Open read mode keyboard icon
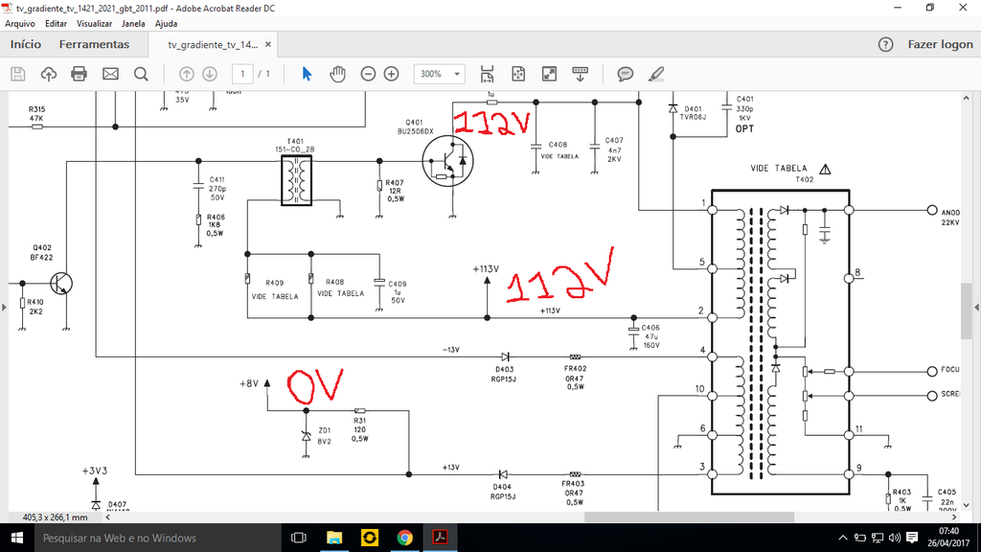 pos(580,74)
